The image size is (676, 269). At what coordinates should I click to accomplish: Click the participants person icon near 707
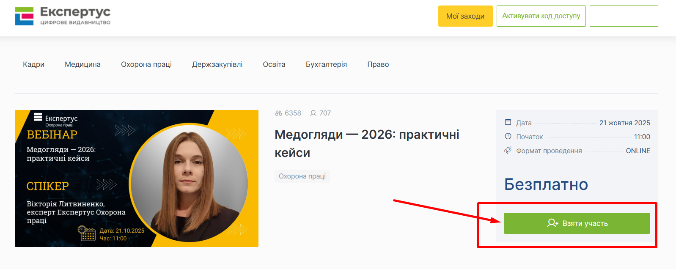click(313, 113)
